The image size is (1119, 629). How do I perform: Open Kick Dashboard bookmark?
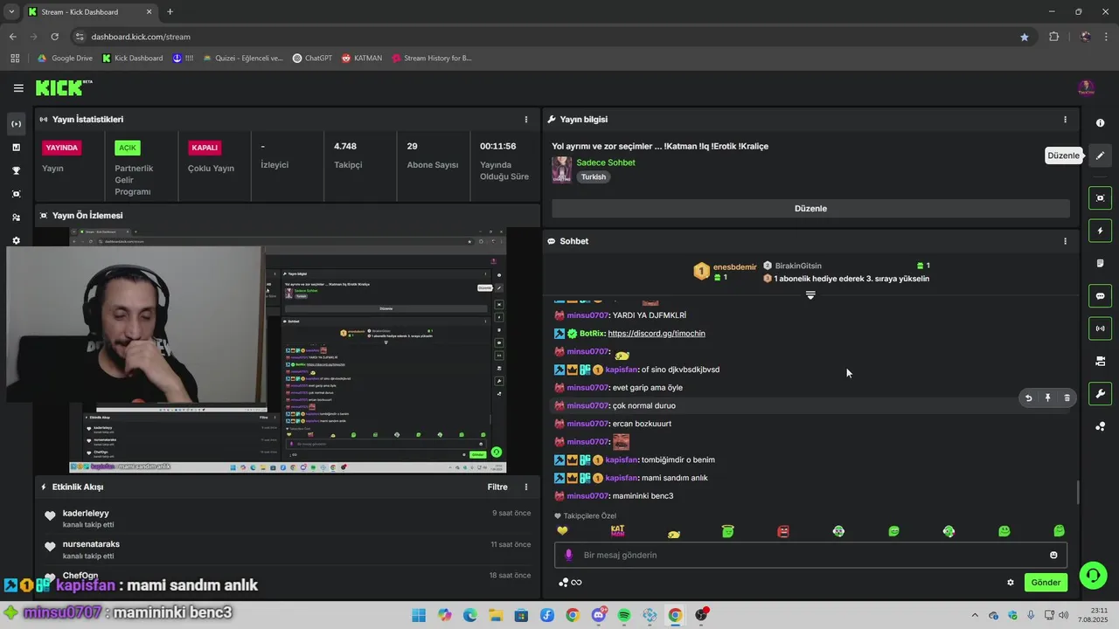[133, 59]
